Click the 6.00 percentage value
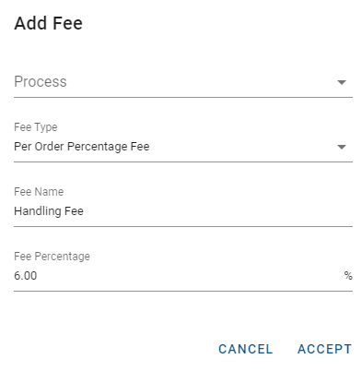 pos(26,276)
